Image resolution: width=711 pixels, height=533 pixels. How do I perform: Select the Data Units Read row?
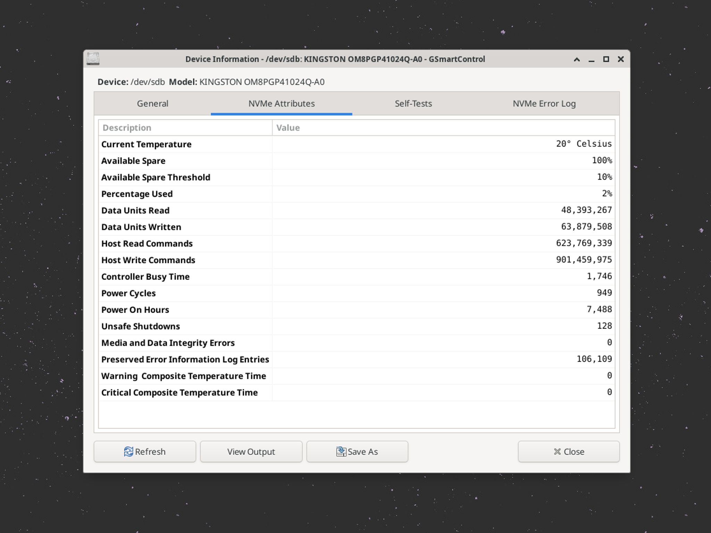pyautogui.click(x=357, y=210)
